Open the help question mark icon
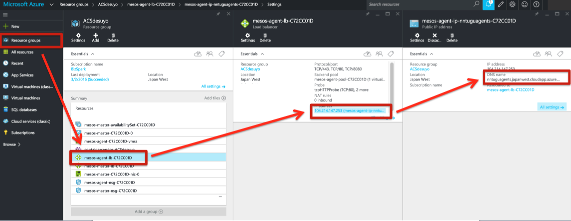The image size is (571, 221). point(536,4)
